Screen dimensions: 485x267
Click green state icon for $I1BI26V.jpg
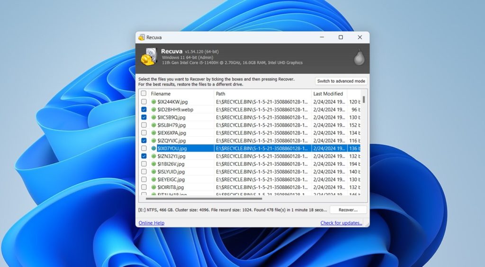(x=154, y=164)
